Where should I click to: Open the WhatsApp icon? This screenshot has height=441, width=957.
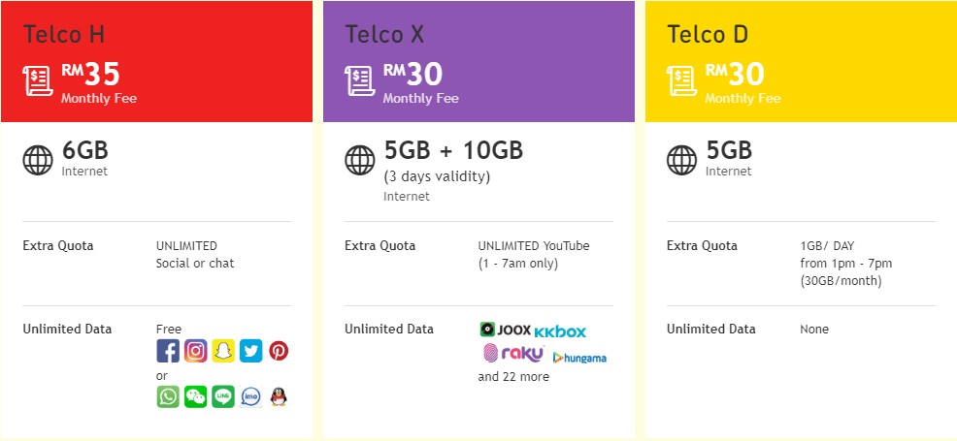[x=168, y=396]
